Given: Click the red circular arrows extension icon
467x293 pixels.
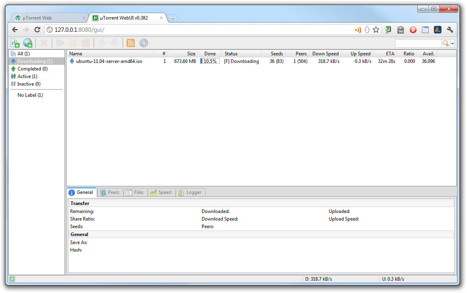Looking at the screenshot, I should [x=413, y=30].
